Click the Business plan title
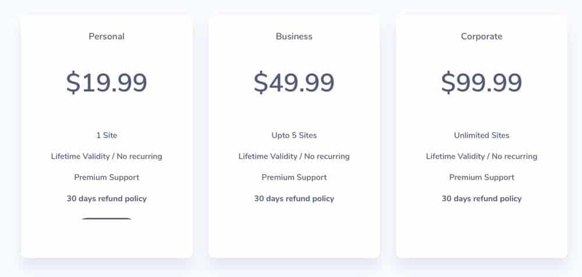582x277 pixels. tap(294, 37)
